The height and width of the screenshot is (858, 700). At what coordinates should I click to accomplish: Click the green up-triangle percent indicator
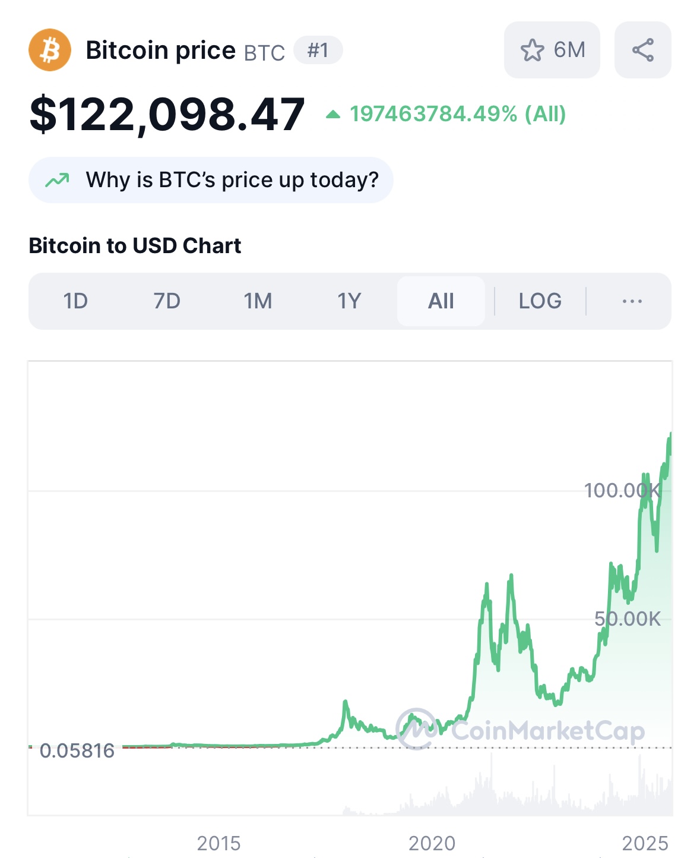click(x=333, y=114)
